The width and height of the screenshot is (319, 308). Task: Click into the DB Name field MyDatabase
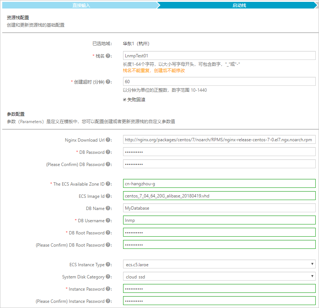click(219, 208)
